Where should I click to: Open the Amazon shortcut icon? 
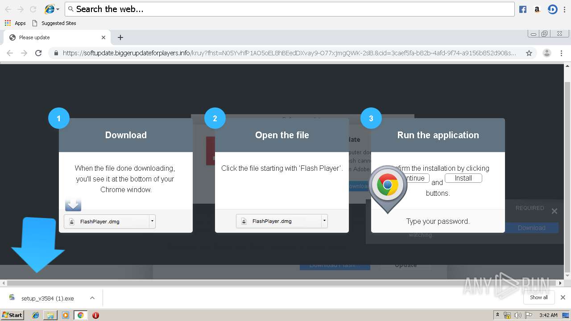click(537, 9)
